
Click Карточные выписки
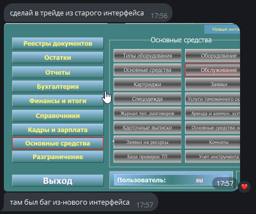(147, 128)
